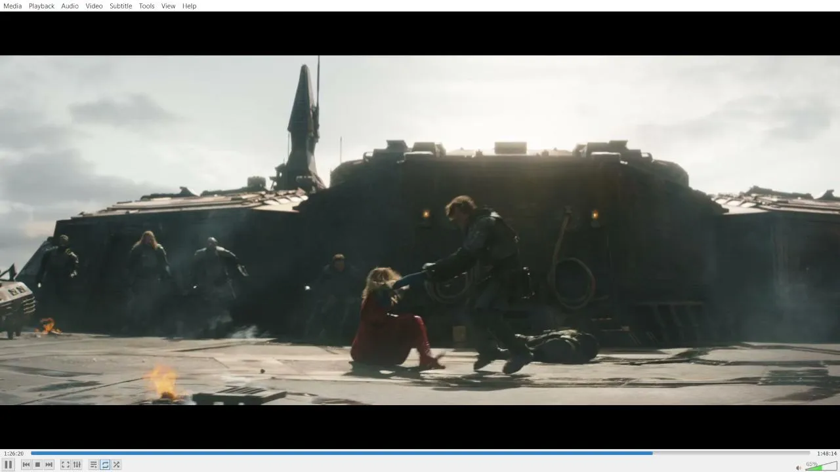Set the volume using the volume slider

821,466
